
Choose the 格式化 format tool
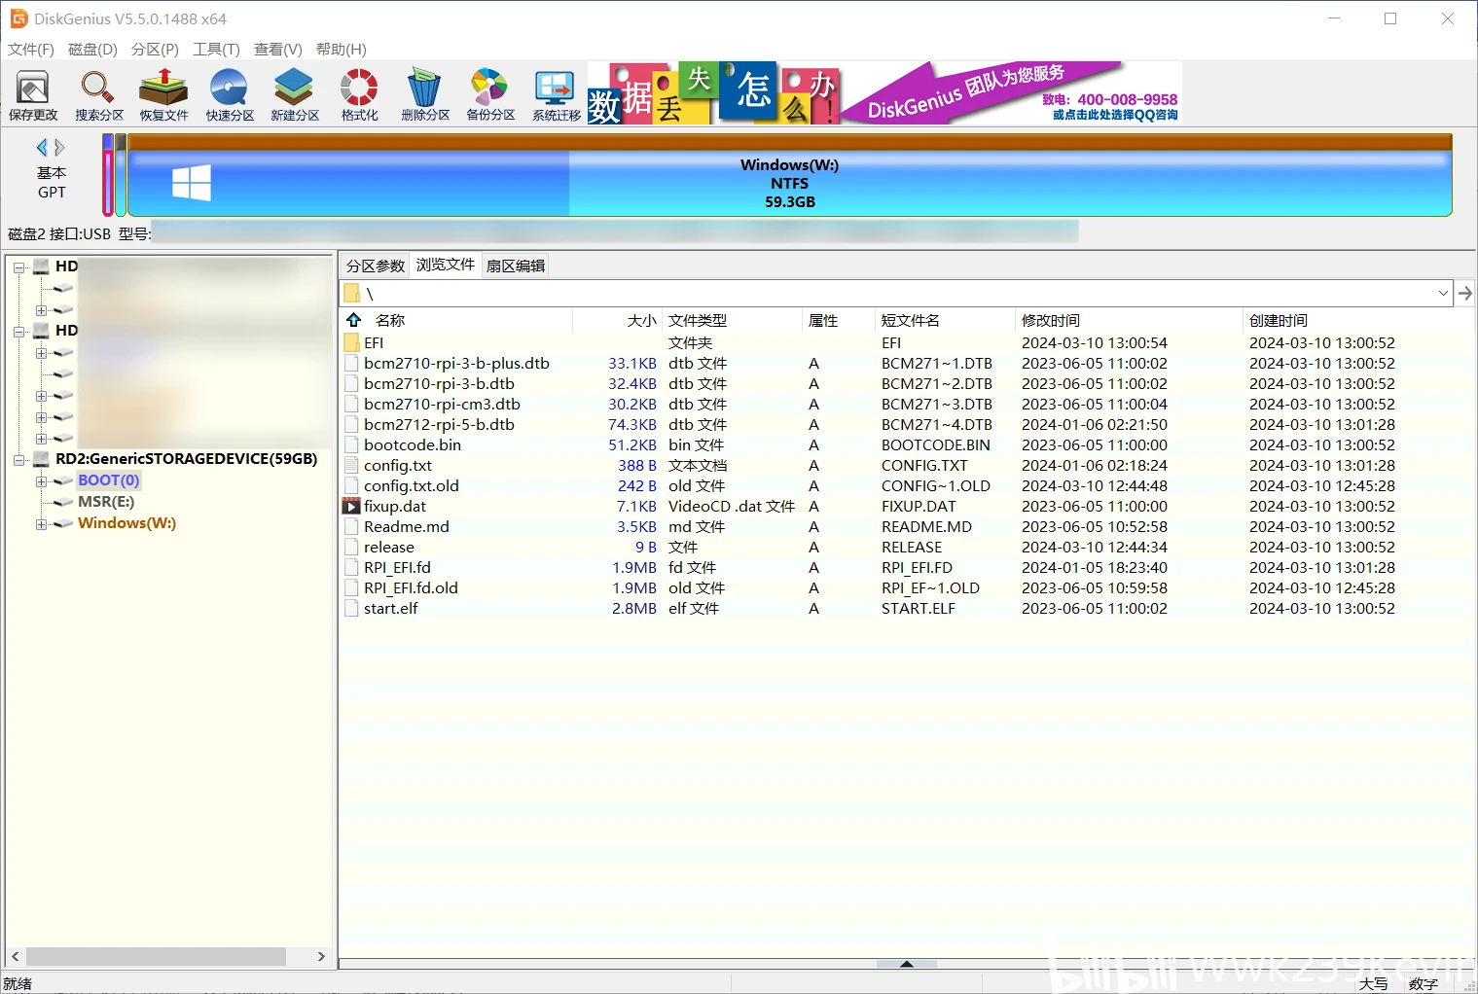pos(359,95)
